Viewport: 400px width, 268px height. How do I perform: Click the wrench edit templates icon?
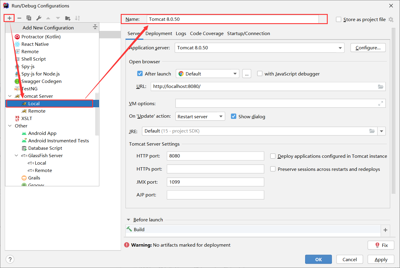(39, 18)
